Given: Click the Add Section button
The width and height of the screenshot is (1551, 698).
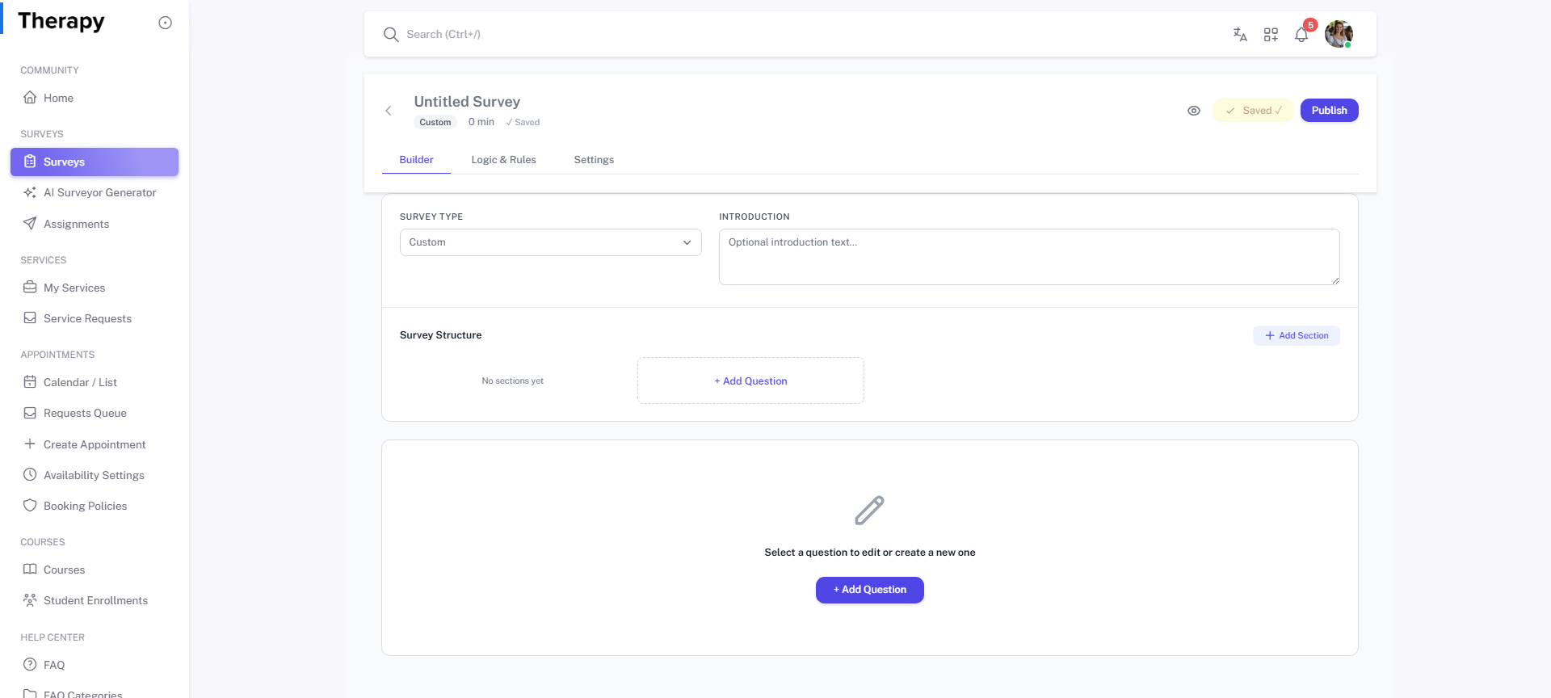Looking at the screenshot, I should 1296,335.
